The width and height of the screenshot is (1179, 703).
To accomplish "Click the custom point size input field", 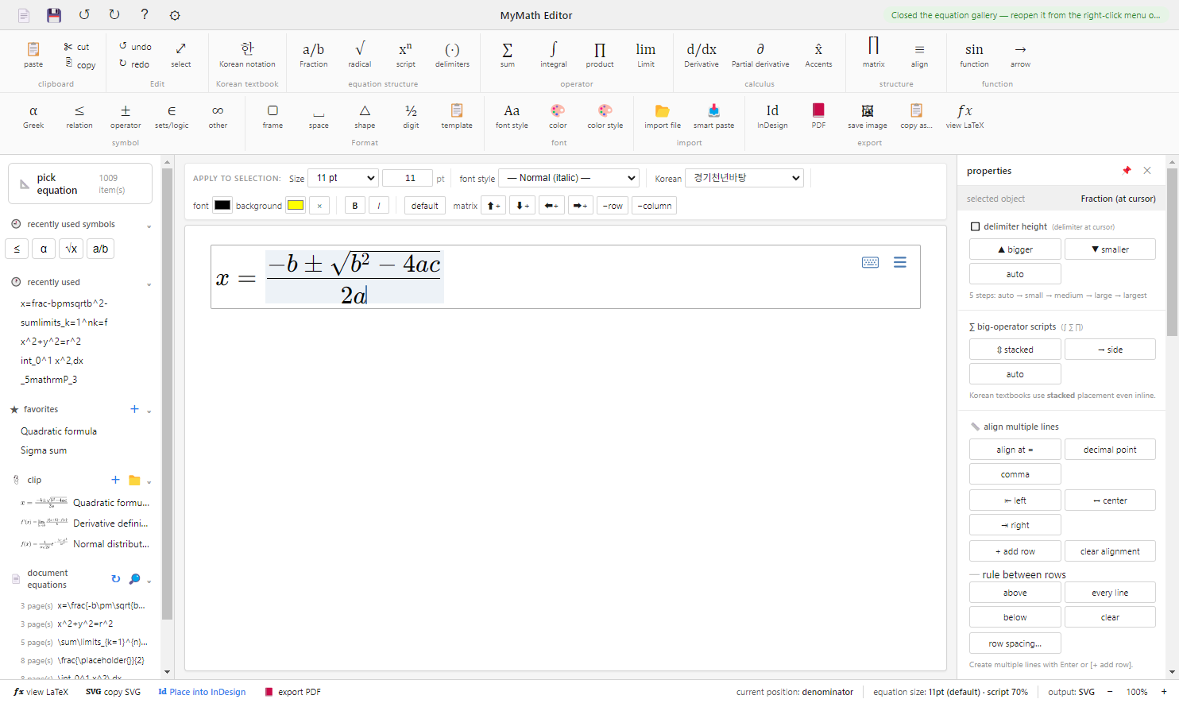I will point(408,178).
